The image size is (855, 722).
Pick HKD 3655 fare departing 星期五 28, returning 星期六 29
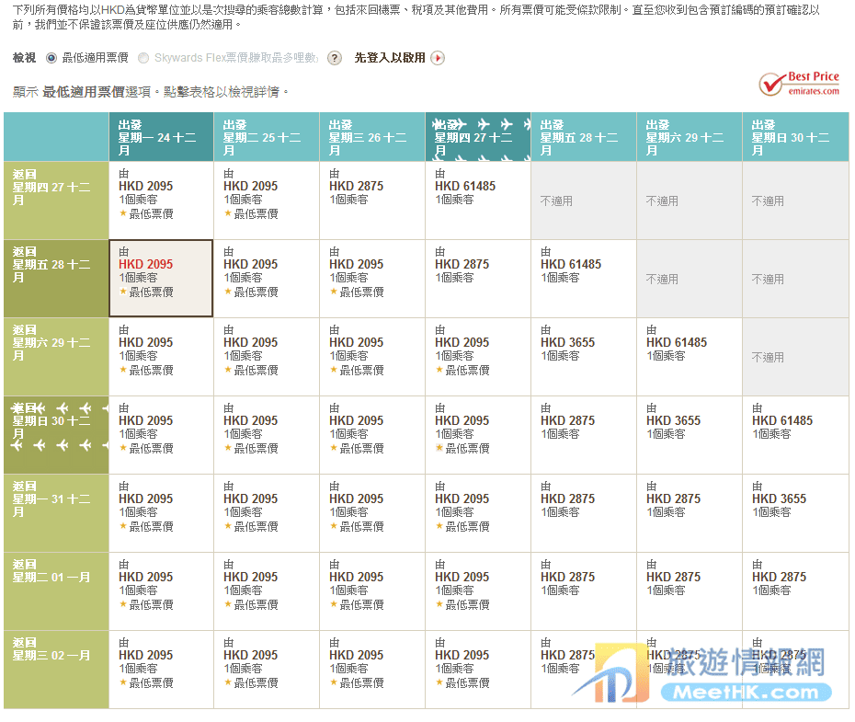click(x=567, y=342)
